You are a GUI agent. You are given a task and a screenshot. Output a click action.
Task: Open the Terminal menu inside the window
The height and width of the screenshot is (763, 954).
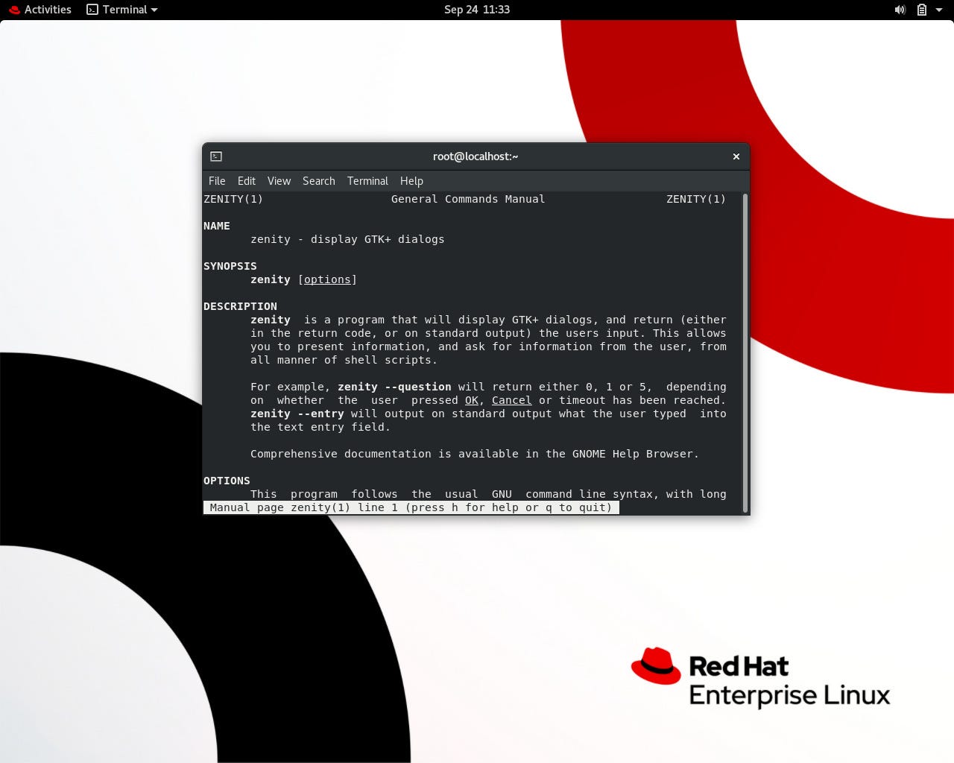(x=367, y=181)
